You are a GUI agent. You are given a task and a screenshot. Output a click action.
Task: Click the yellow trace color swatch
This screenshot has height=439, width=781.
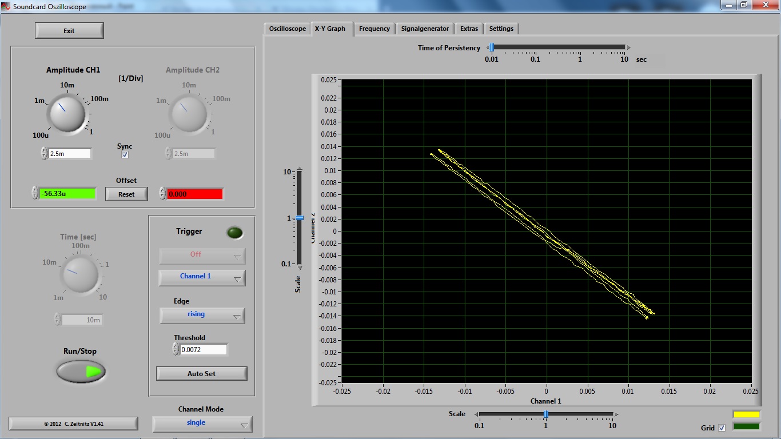coord(746,414)
